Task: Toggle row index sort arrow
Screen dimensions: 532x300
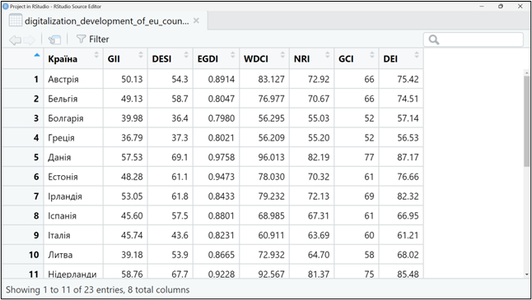Action: point(37,55)
